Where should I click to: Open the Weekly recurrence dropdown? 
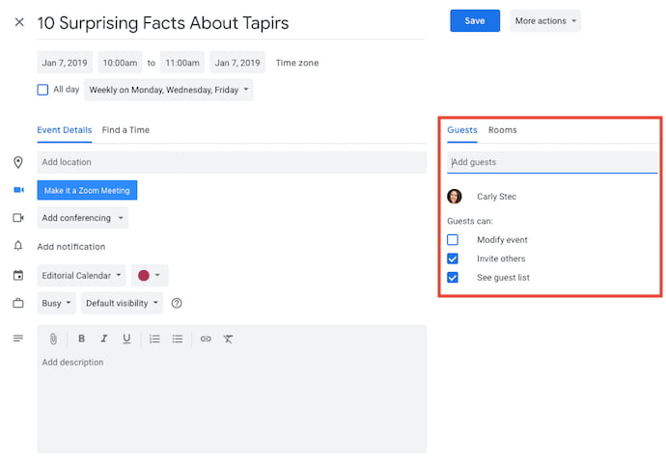[x=169, y=90]
